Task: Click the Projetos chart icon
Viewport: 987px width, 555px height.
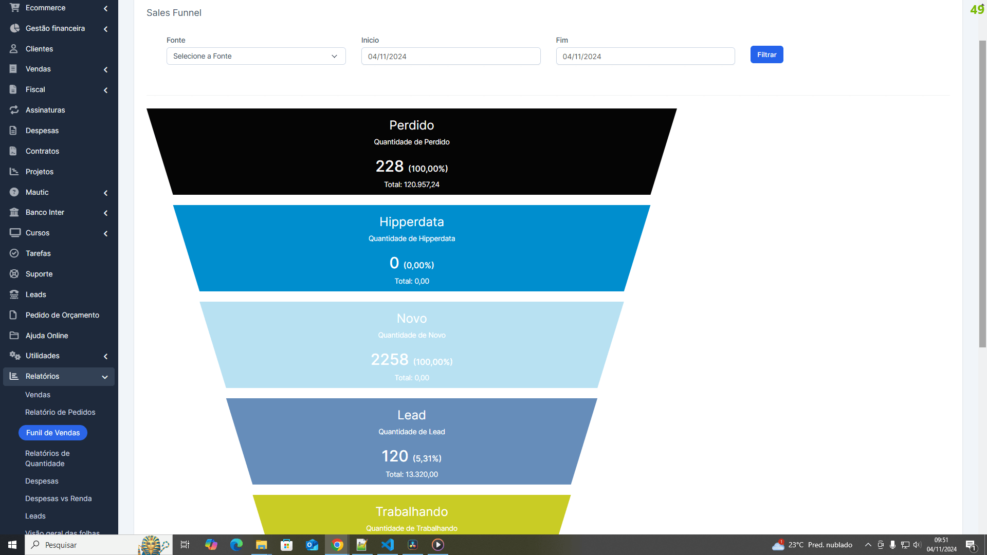Action: coord(14,172)
